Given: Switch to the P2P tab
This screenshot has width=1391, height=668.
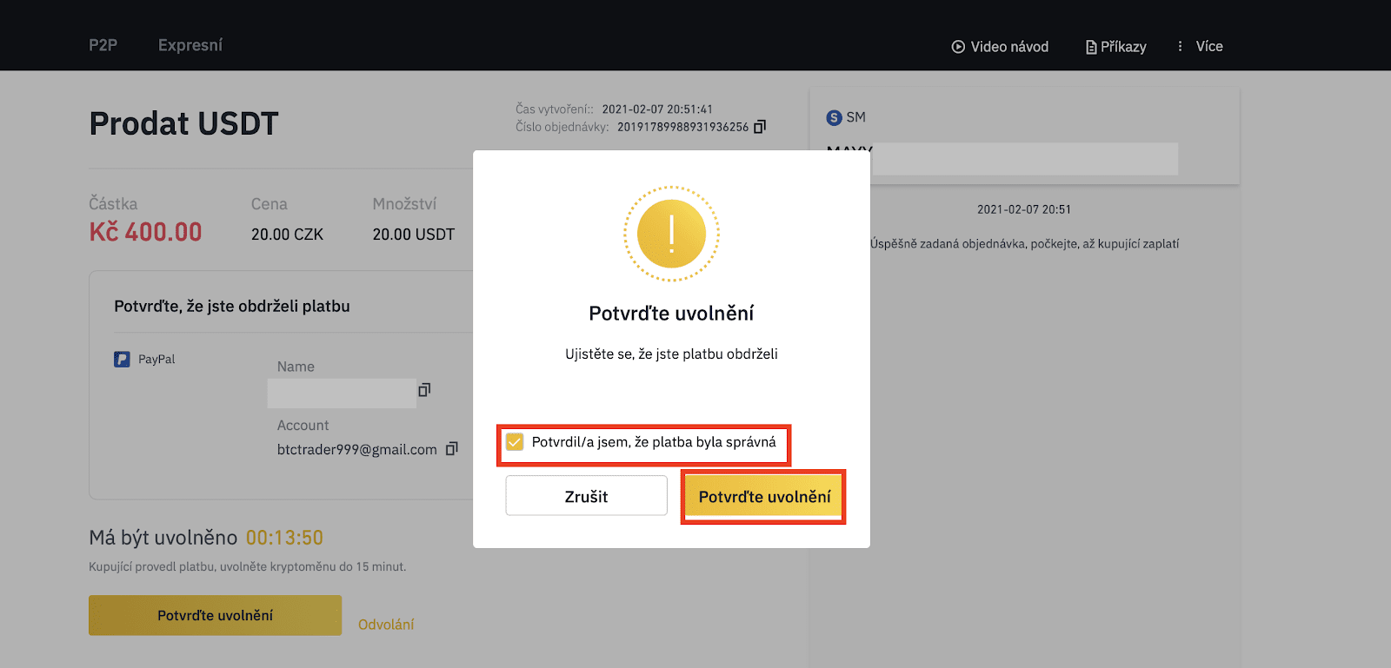Looking at the screenshot, I should 103,45.
